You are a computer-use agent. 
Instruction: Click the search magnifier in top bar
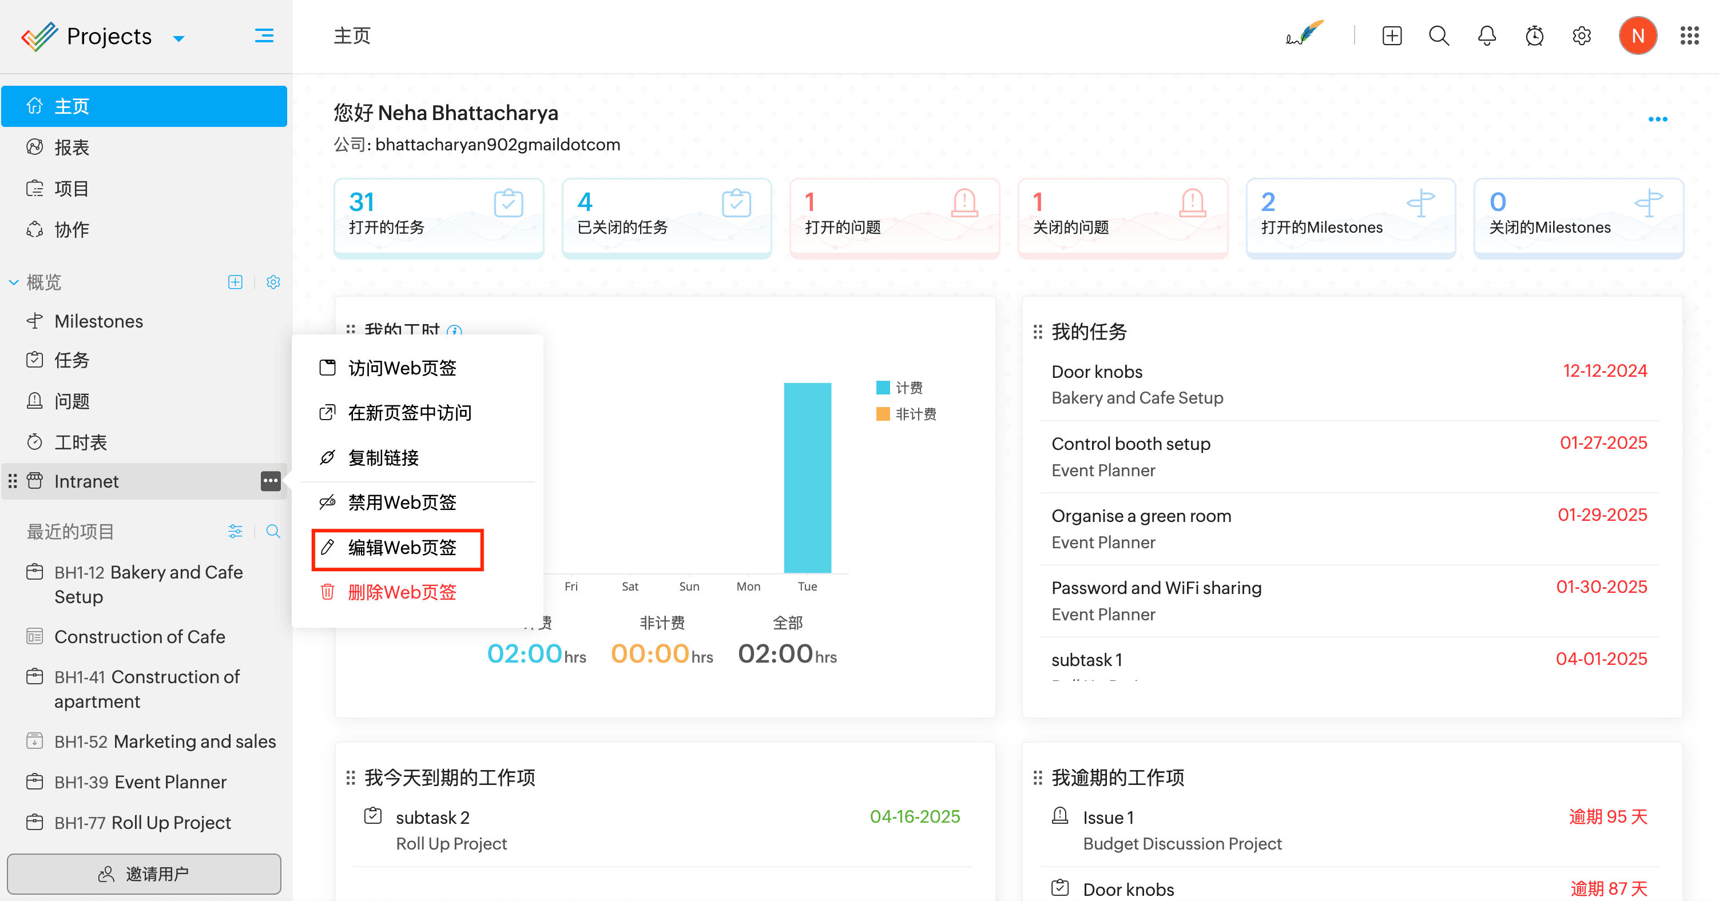(1439, 36)
